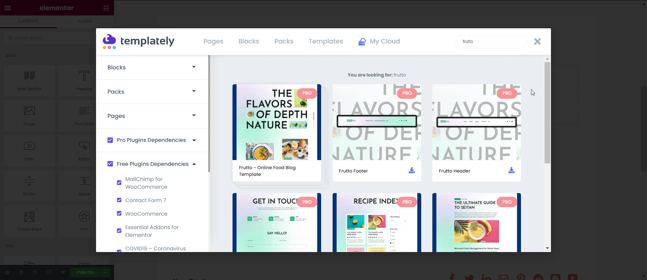Open the Get In Touch template thumbnail
This screenshot has height=280, width=647.
tap(277, 222)
